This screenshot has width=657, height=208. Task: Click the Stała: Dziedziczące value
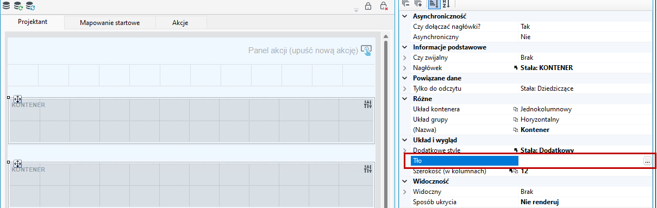tap(547, 89)
